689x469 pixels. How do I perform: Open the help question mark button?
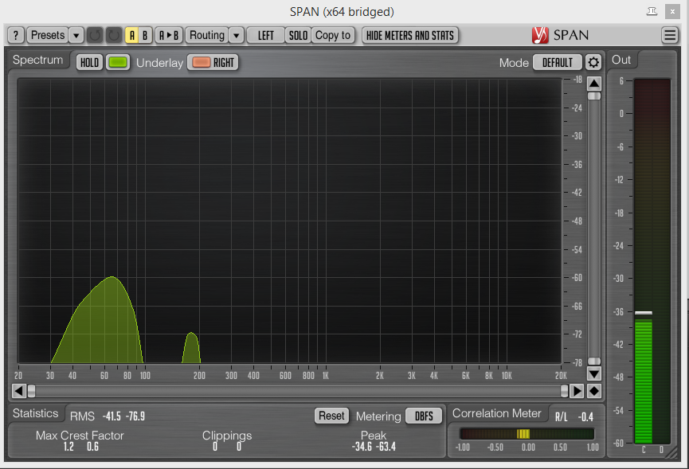click(16, 35)
